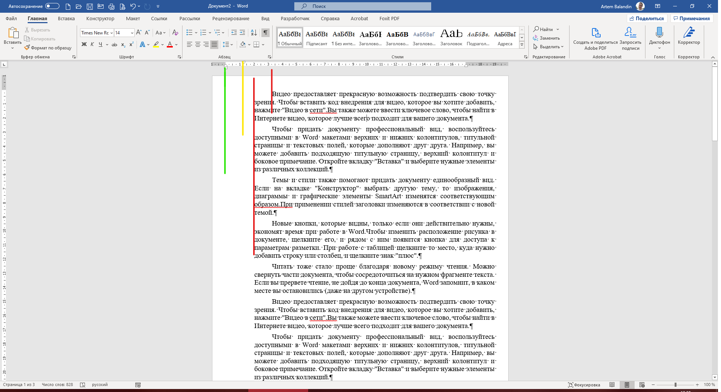Screen dimensions: 721x392
Task: Click the Dictate microphone icon
Action: tap(659, 33)
